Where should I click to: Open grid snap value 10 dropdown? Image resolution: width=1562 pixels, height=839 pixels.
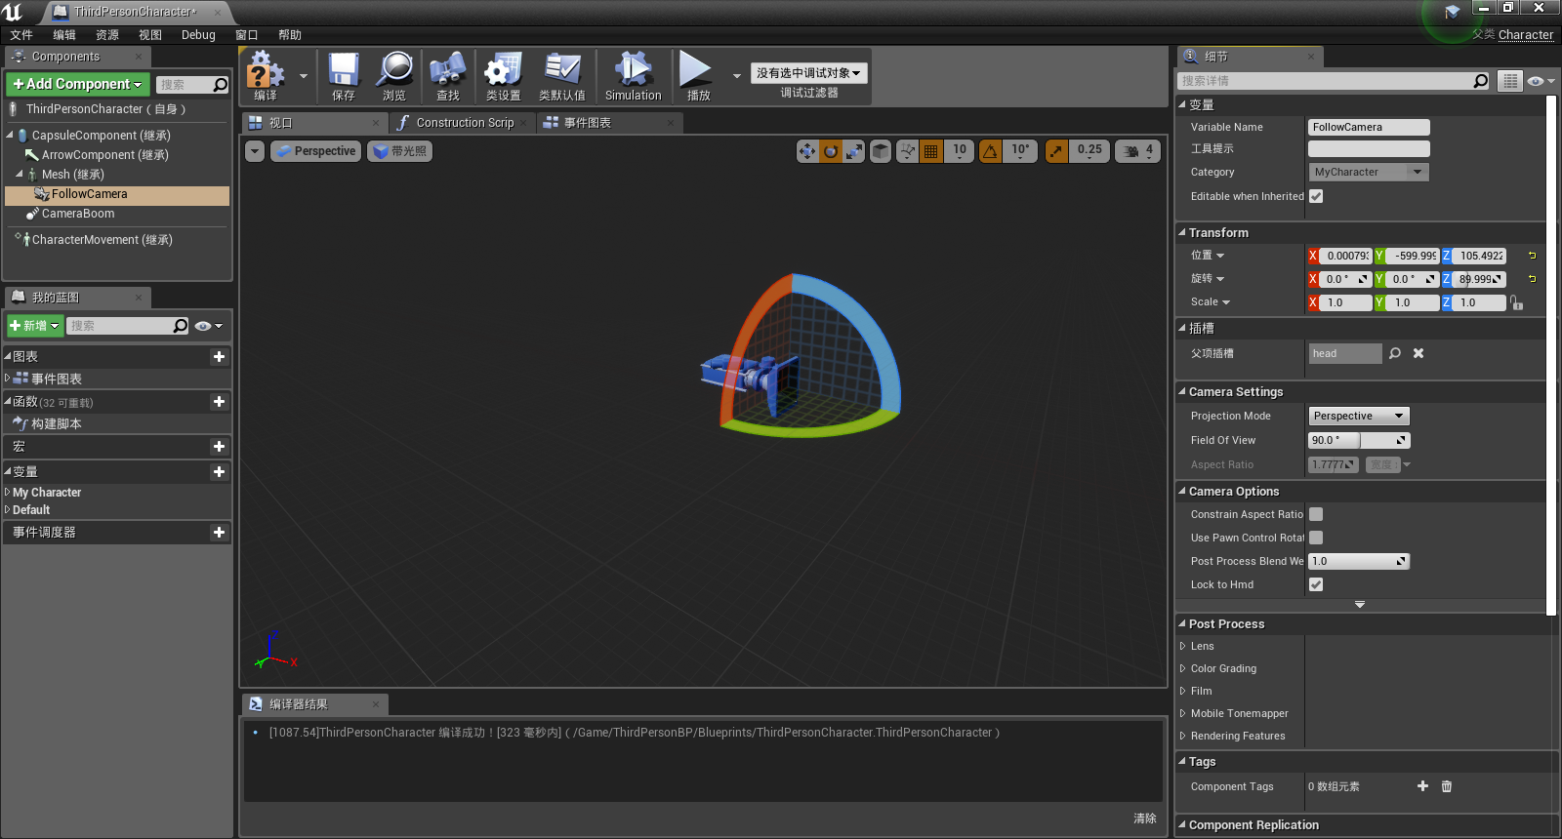pos(960,151)
